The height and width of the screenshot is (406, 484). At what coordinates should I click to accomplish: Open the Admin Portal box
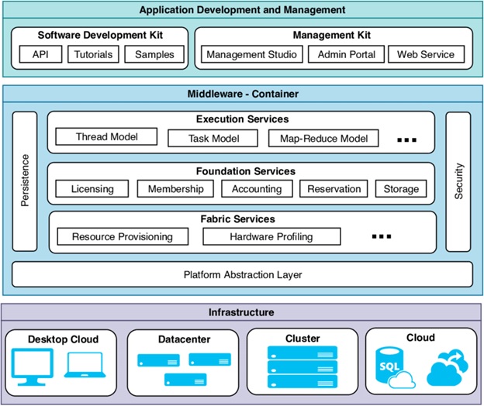pyautogui.click(x=346, y=55)
